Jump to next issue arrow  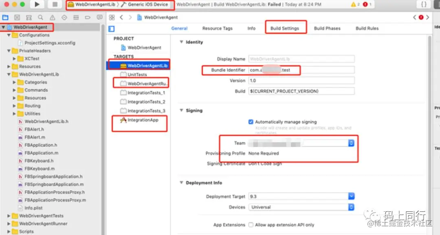click(x=427, y=18)
